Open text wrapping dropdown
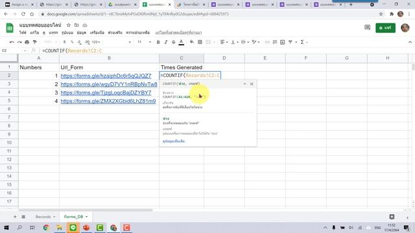This screenshot has width=415, height=233. [245, 42]
